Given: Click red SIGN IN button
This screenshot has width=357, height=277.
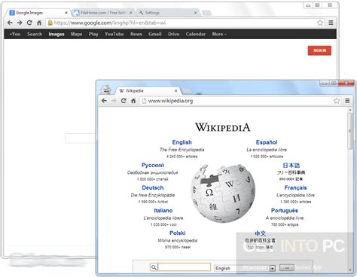Looking at the screenshot, I should coord(319,50).
